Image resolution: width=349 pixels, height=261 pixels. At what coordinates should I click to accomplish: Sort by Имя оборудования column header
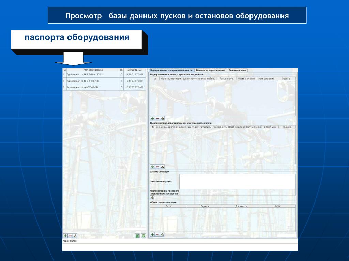93,70
